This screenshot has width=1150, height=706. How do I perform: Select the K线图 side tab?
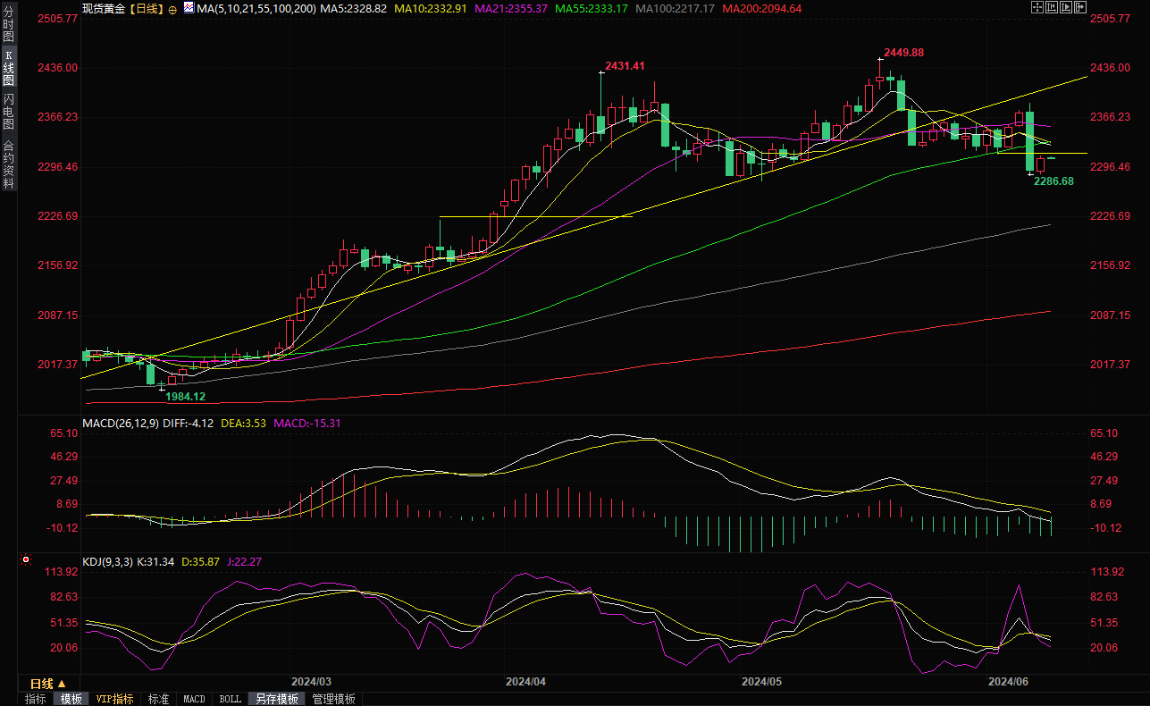(8, 68)
